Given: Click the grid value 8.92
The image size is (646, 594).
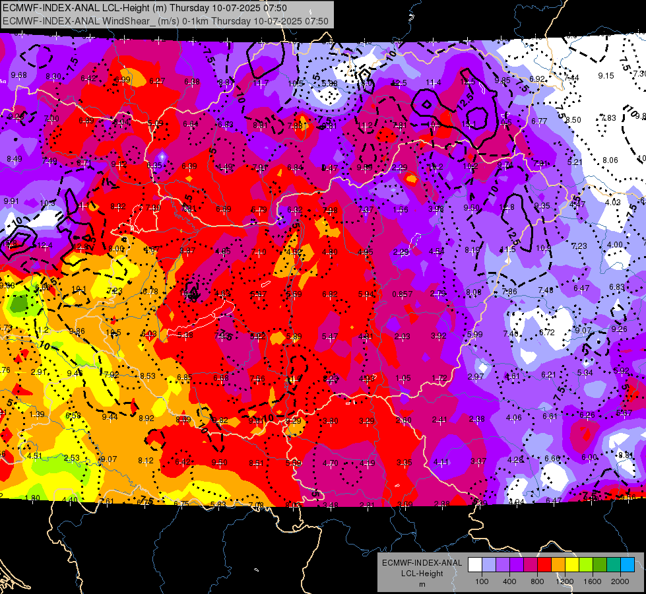Looking at the screenshot, I should coord(146,418).
